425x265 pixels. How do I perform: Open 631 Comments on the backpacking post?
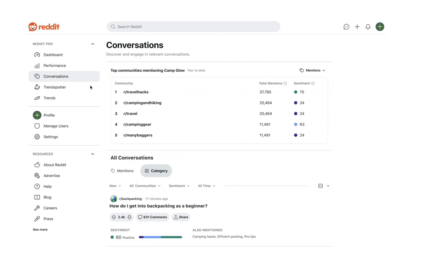click(152, 217)
